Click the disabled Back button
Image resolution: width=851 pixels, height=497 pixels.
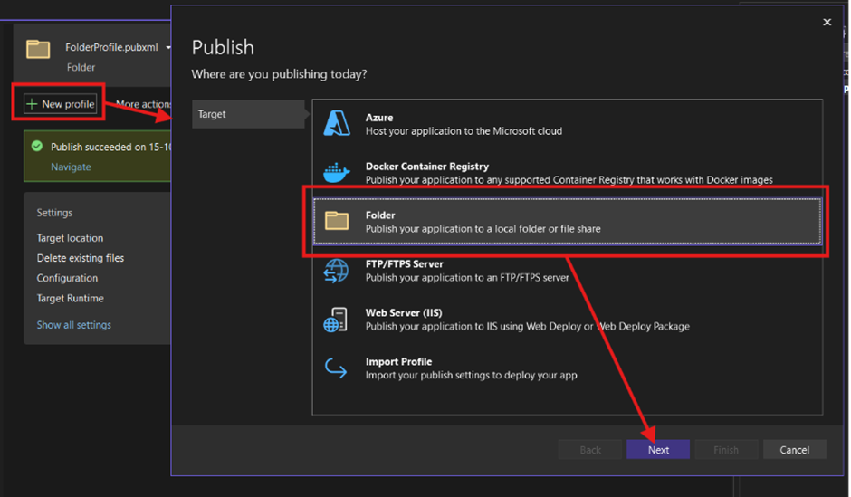click(x=590, y=449)
